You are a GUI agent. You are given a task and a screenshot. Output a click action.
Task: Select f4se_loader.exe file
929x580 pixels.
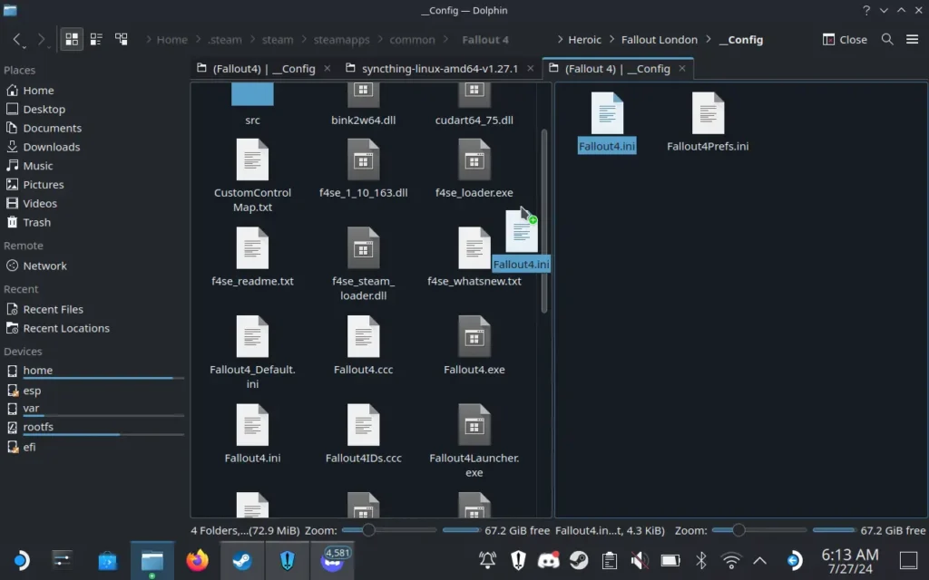click(x=474, y=168)
